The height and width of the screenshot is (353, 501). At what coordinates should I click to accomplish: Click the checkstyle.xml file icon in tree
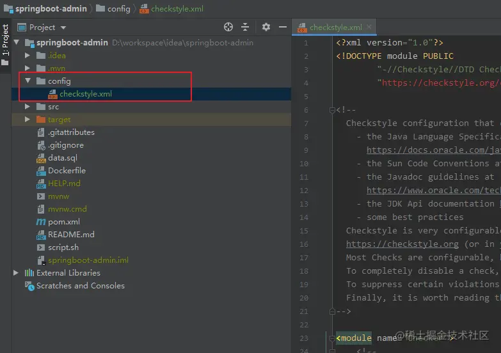52,94
